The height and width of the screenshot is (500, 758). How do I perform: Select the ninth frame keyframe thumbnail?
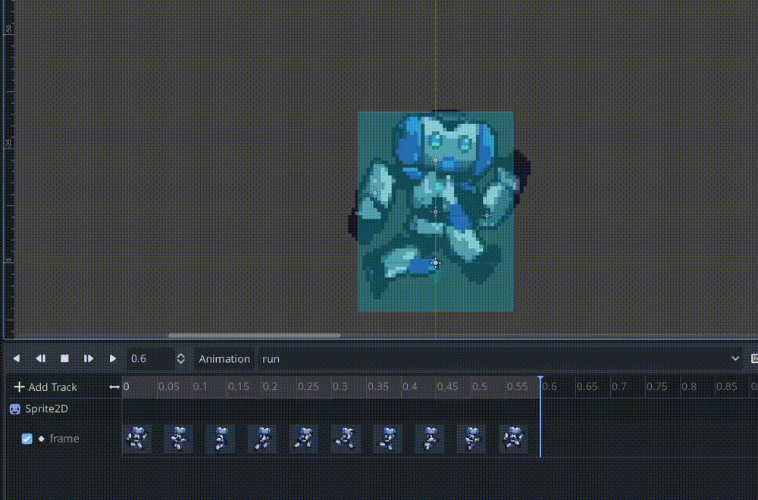tap(471, 439)
